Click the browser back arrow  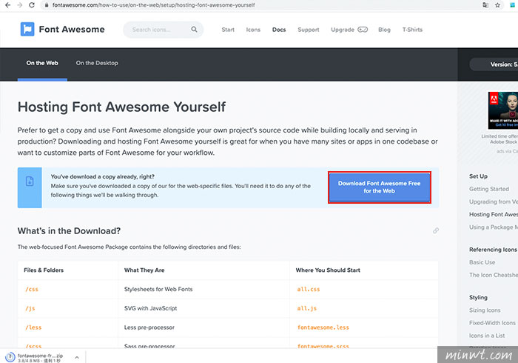[x=7, y=5]
